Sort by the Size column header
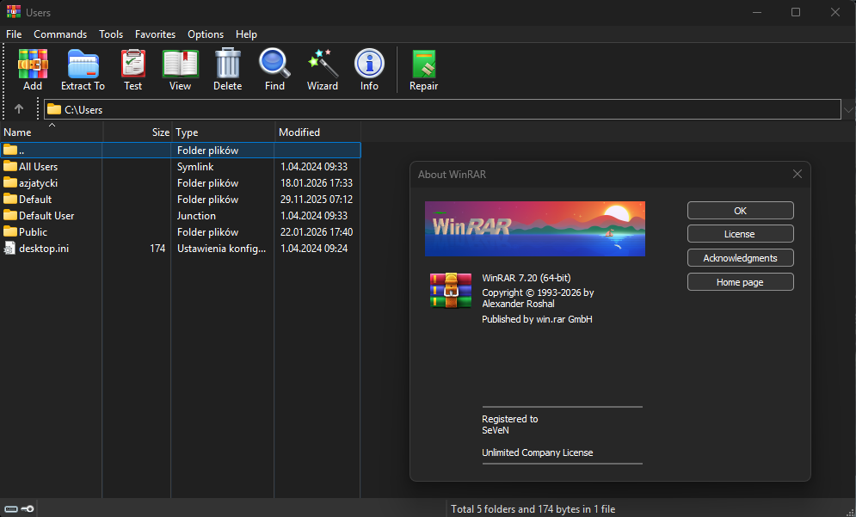The width and height of the screenshot is (856, 517). [138, 132]
